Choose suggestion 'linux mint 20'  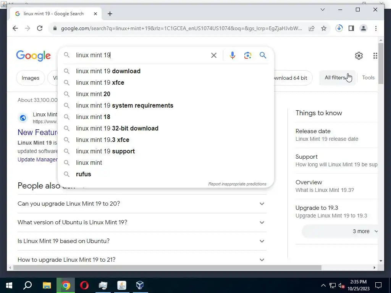(166, 94)
